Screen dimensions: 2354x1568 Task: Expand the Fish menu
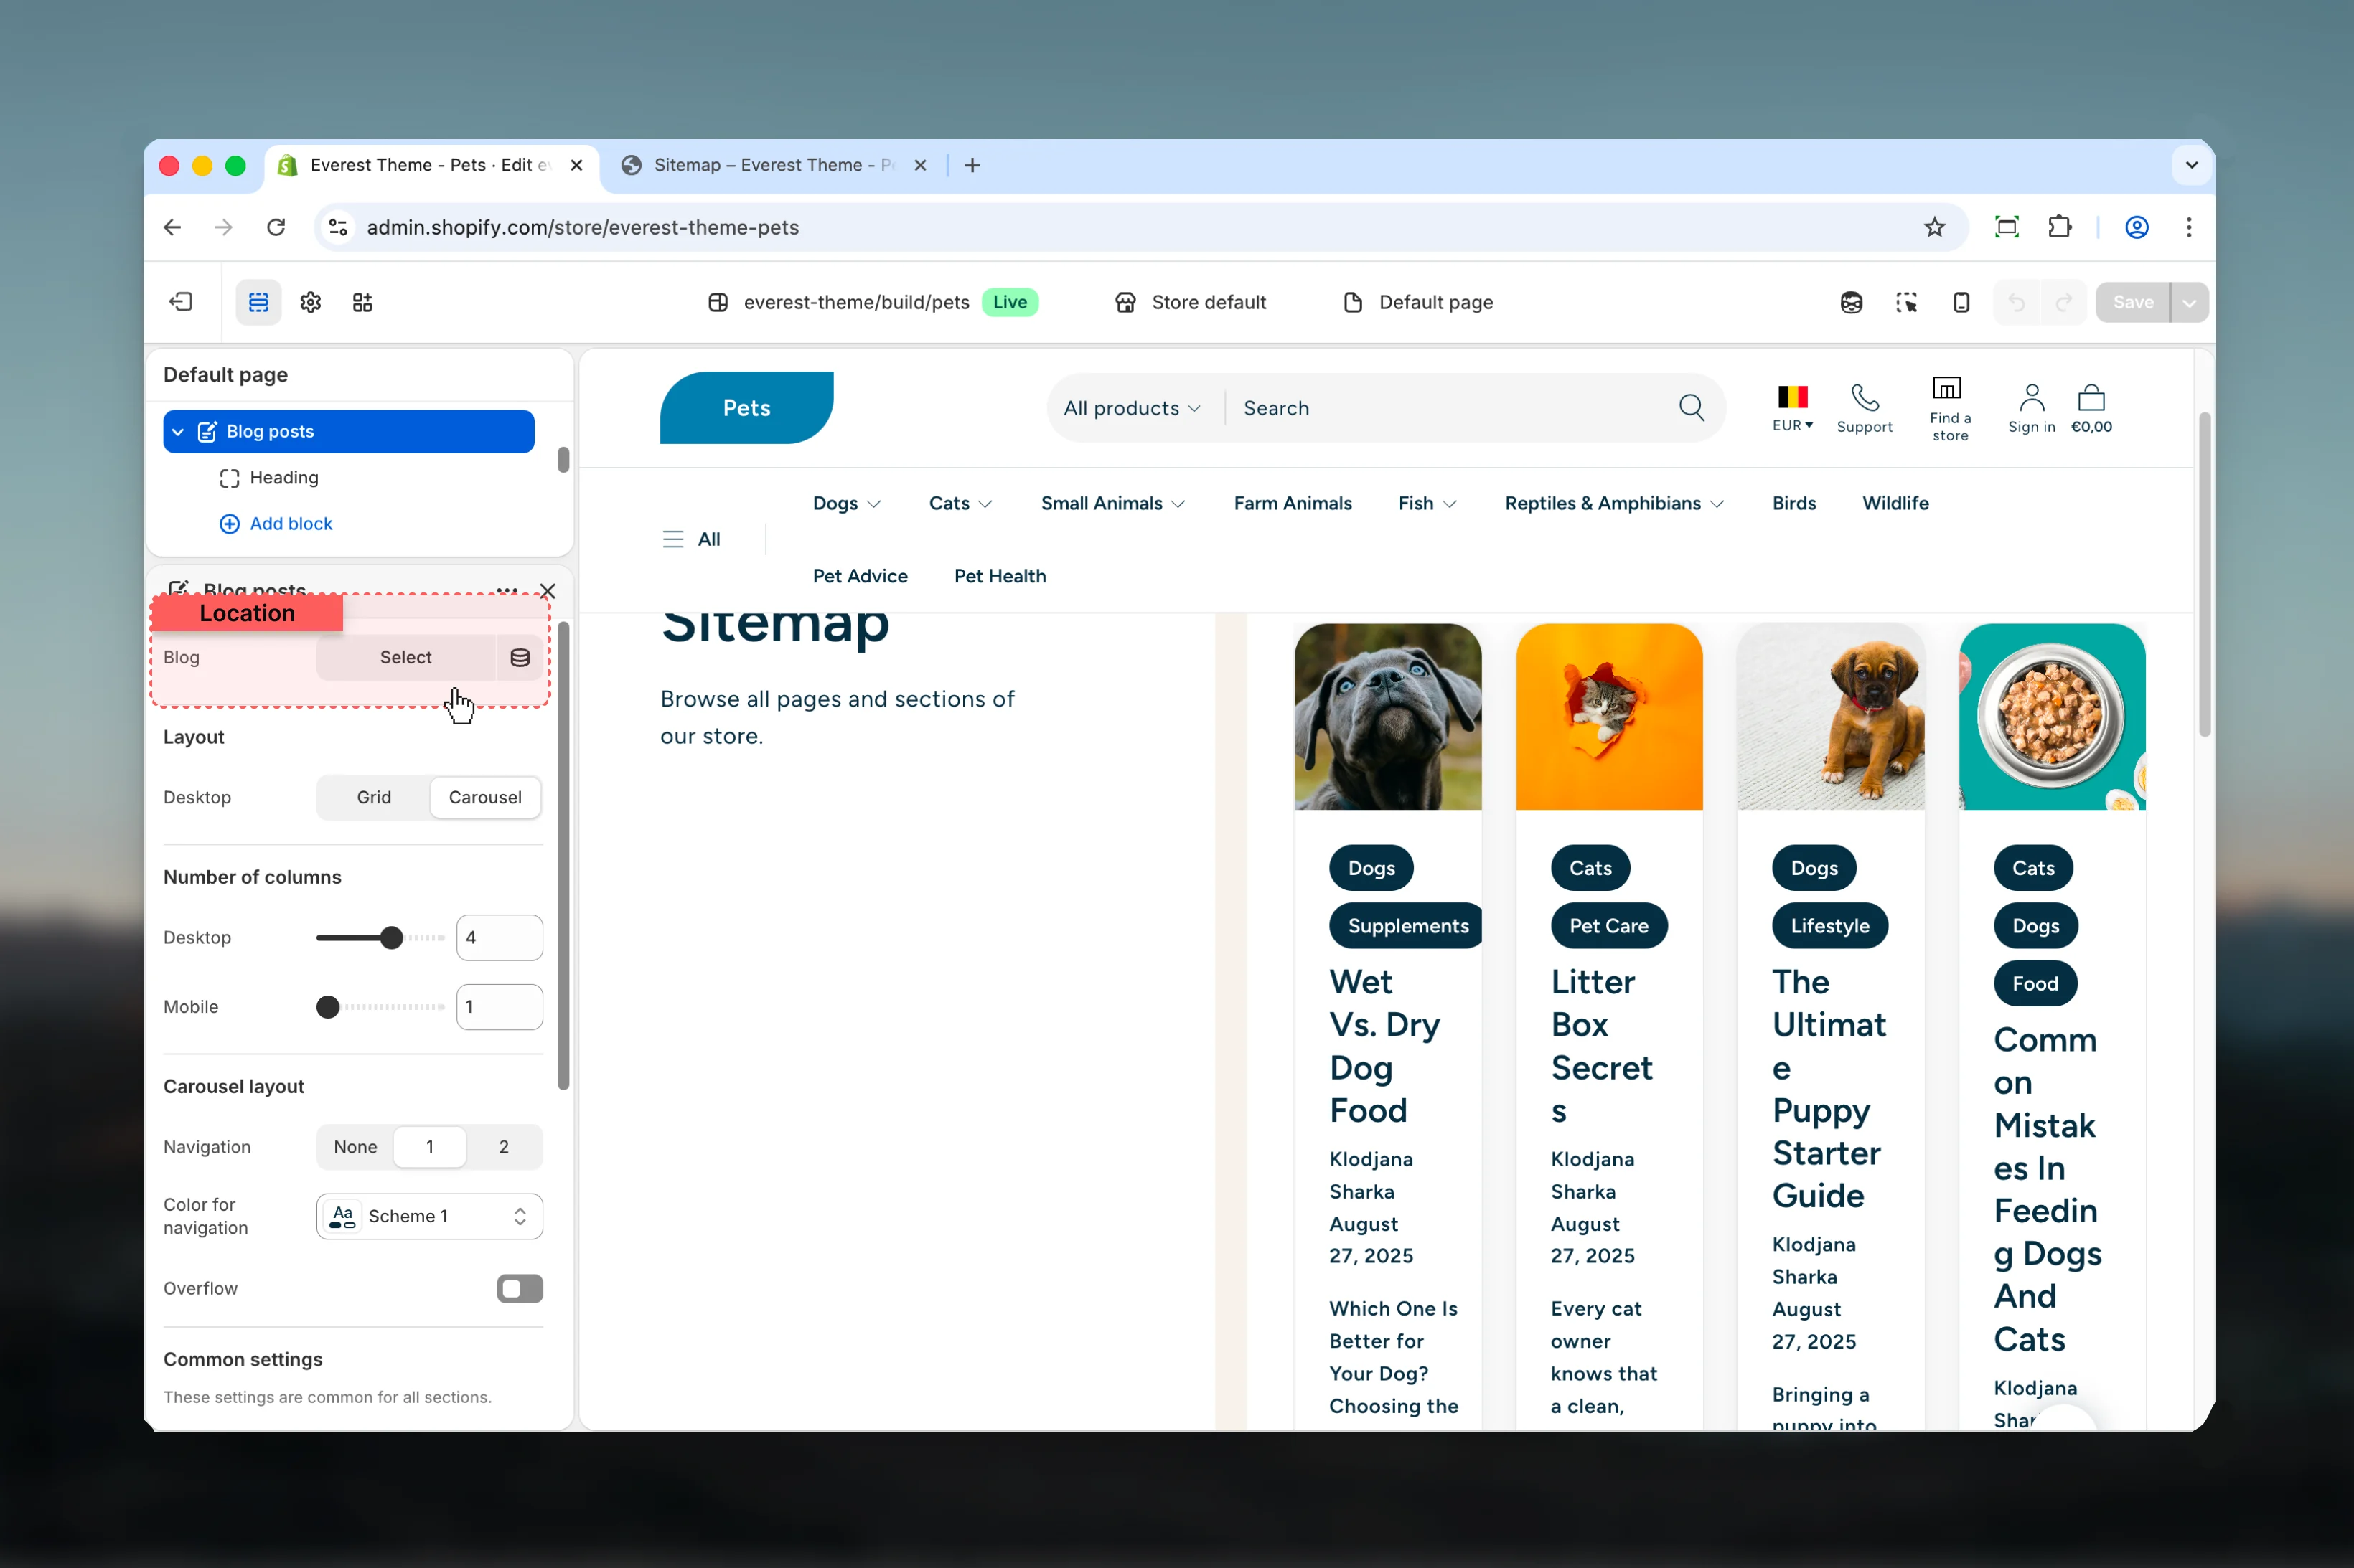(1427, 503)
